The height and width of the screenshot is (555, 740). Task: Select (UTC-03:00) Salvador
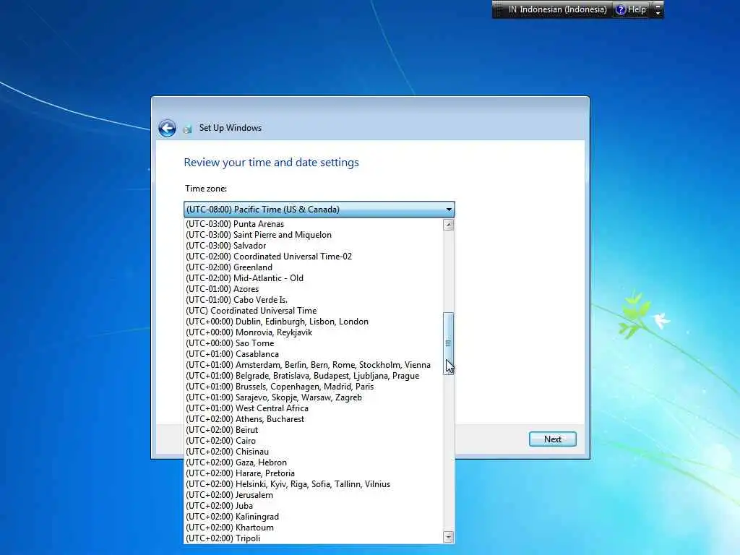point(314,246)
